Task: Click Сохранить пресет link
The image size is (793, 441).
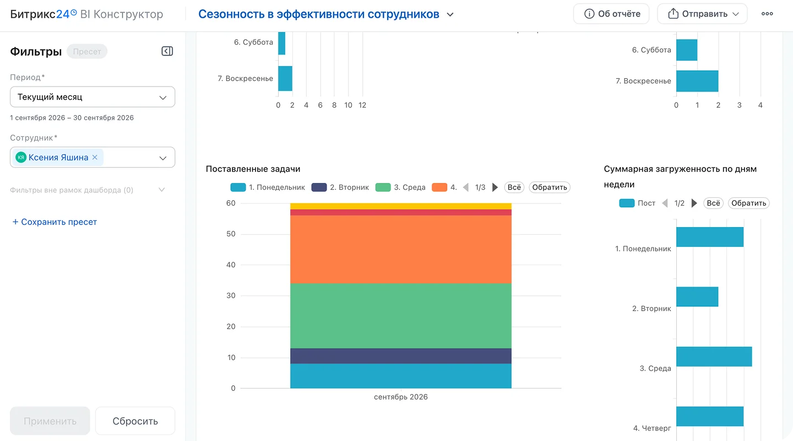Action: click(x=55, y=222)
